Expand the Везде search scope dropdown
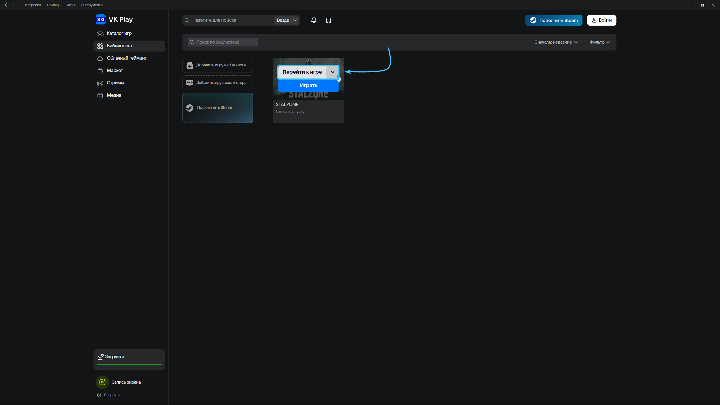Screen dimensions: 720x405 (287, 20)
